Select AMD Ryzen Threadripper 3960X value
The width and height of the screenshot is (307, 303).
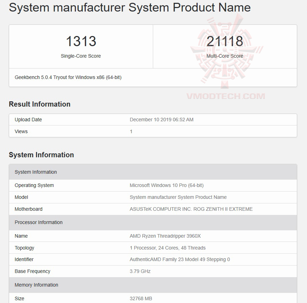tap(165, 236)
